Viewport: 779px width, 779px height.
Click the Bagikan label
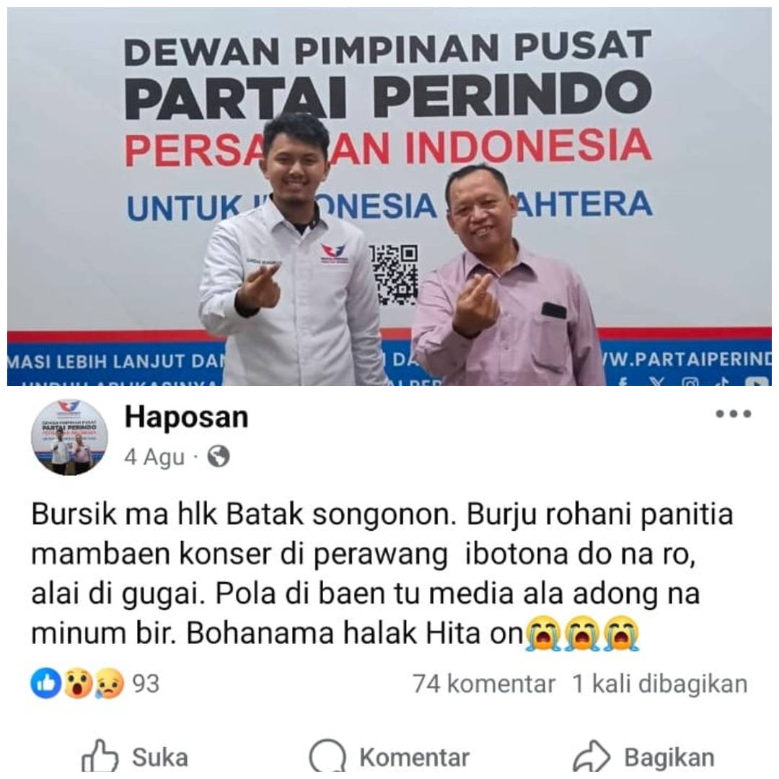669,757
